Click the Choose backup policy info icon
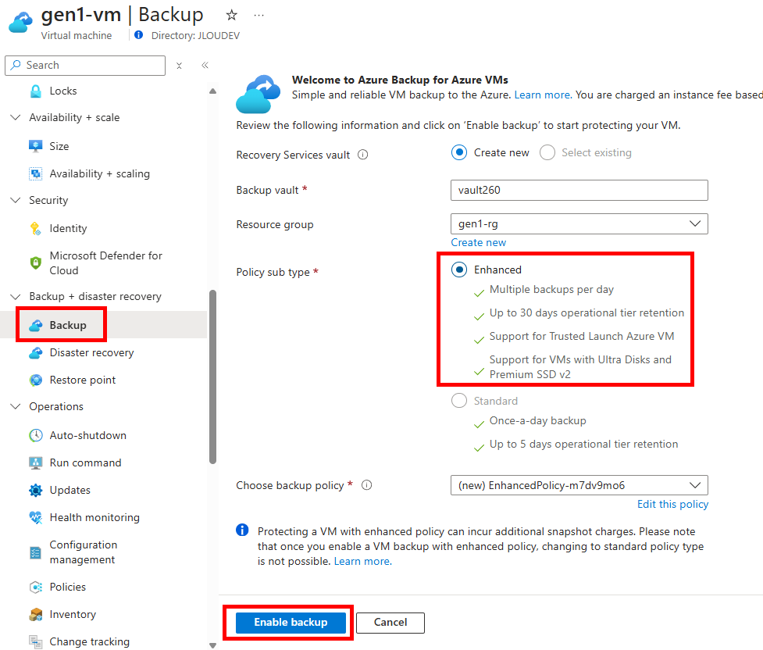The image size is (763, 650). [367, 485]
